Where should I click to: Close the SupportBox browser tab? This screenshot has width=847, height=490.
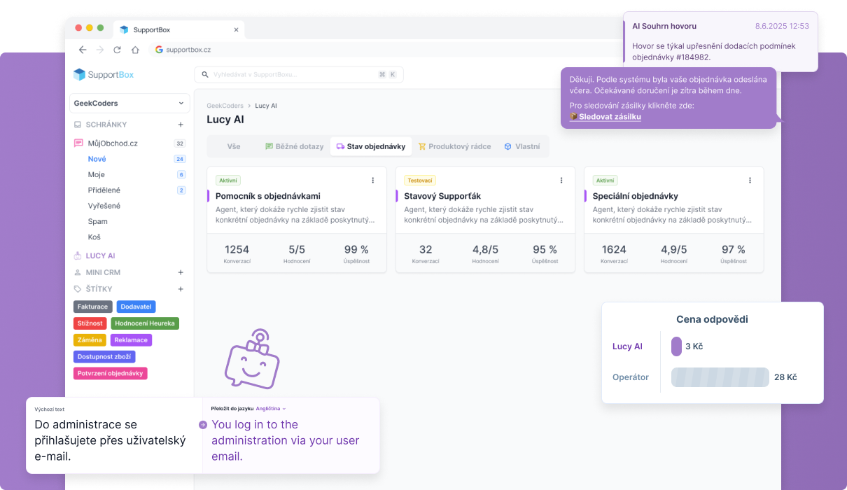coord(236,30)
